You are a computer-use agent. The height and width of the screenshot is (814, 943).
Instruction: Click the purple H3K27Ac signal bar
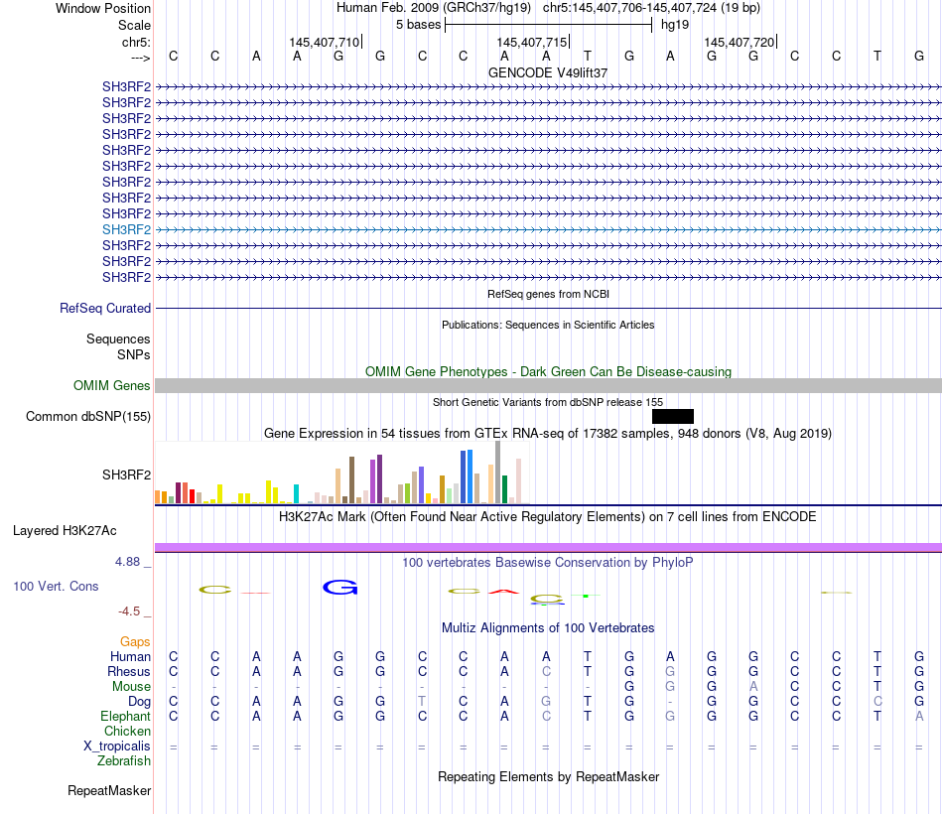[x=549, y=548]
